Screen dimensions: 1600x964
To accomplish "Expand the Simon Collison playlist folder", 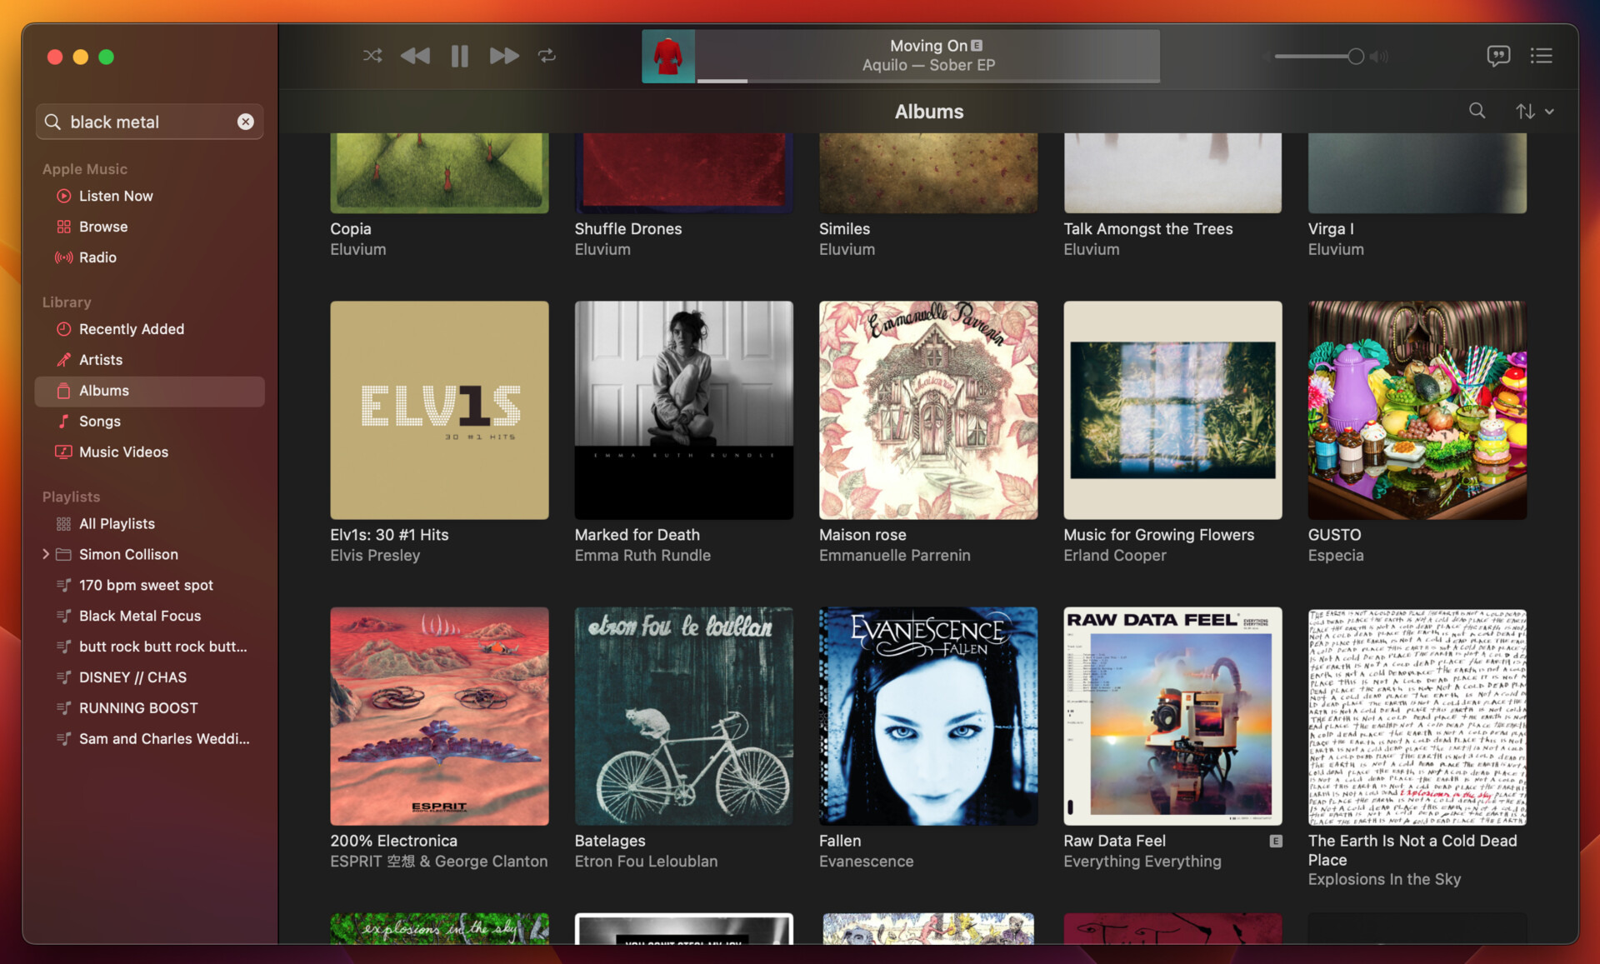I will (43, 552).
